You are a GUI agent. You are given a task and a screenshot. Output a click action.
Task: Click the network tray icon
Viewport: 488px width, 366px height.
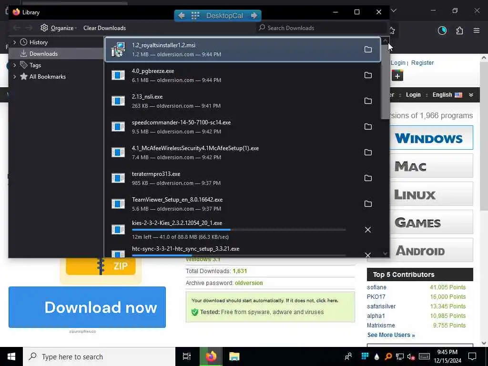click(400, 356)
